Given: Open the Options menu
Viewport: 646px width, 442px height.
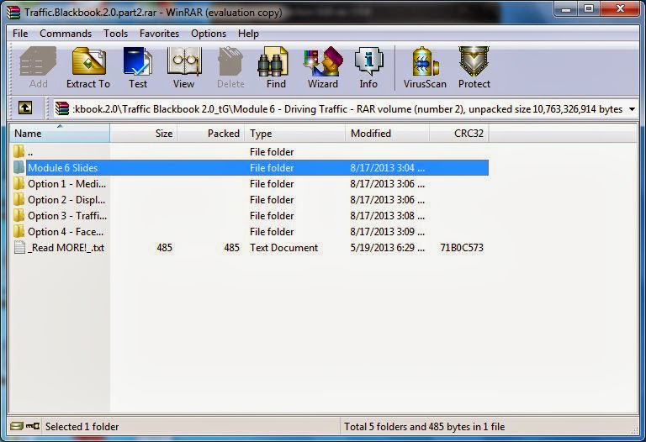Looking at the screenshot, I should point(209,34).
